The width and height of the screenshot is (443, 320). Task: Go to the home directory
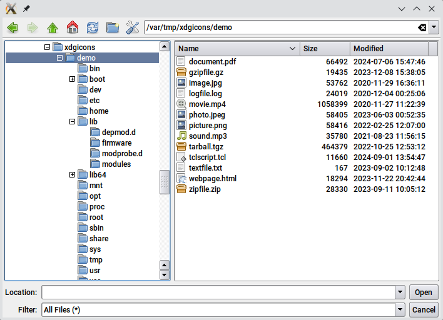pyautogui.click(x=73, y=27)
